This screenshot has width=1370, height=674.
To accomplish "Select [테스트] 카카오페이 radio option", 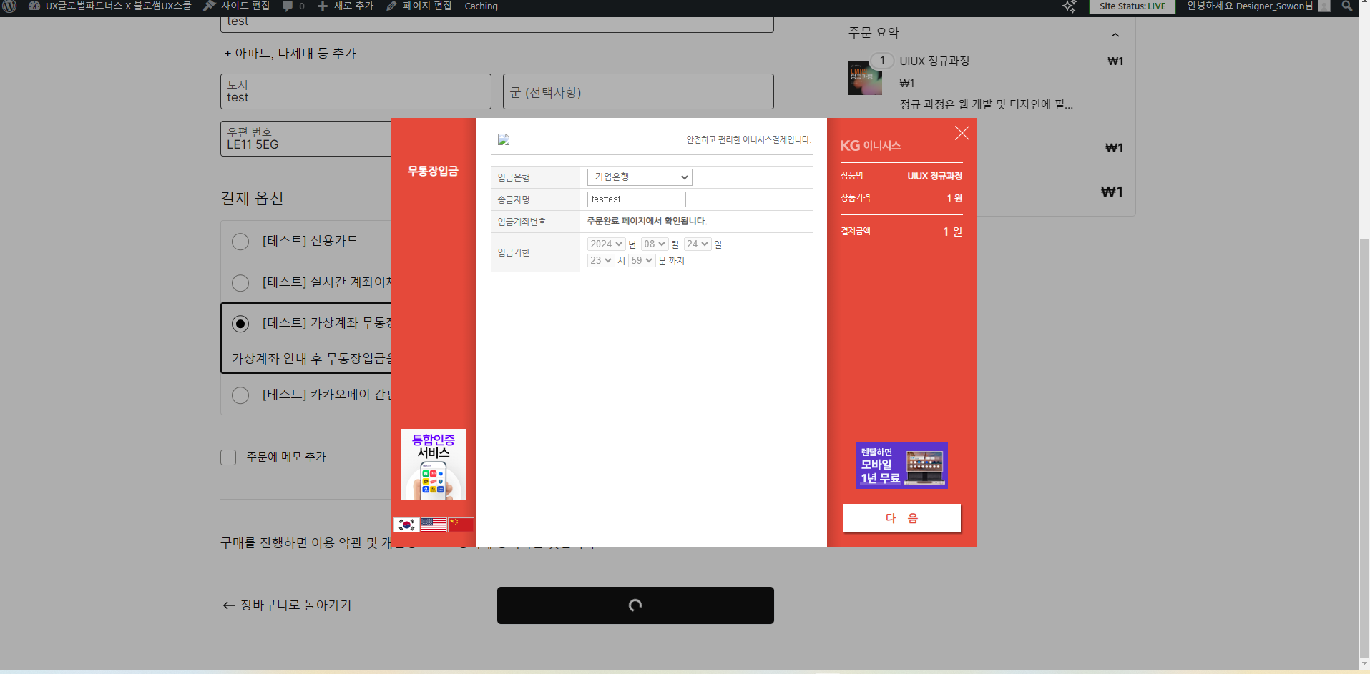I will pos(240,395).
